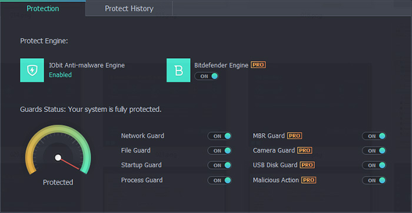Image resolution: width=412 pixels, height=213 pixels.
Task: Disable the MBR Guard switch
Action: click(x=374, y=136)
